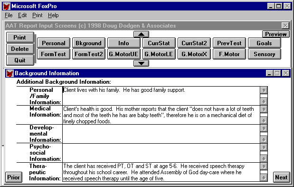Click into the Personal/Family Information text field
Image resolution: width=294 pixels, height=187 pixels.
point(161,96)
